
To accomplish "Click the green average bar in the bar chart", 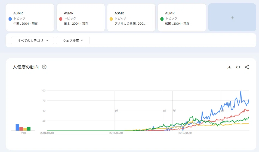I will pos(29,129).
